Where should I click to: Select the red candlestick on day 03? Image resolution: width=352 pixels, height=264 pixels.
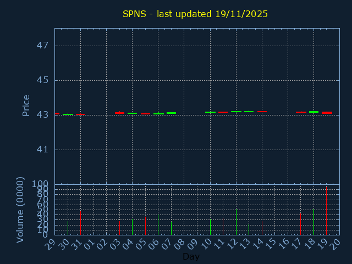click(119, 113)
